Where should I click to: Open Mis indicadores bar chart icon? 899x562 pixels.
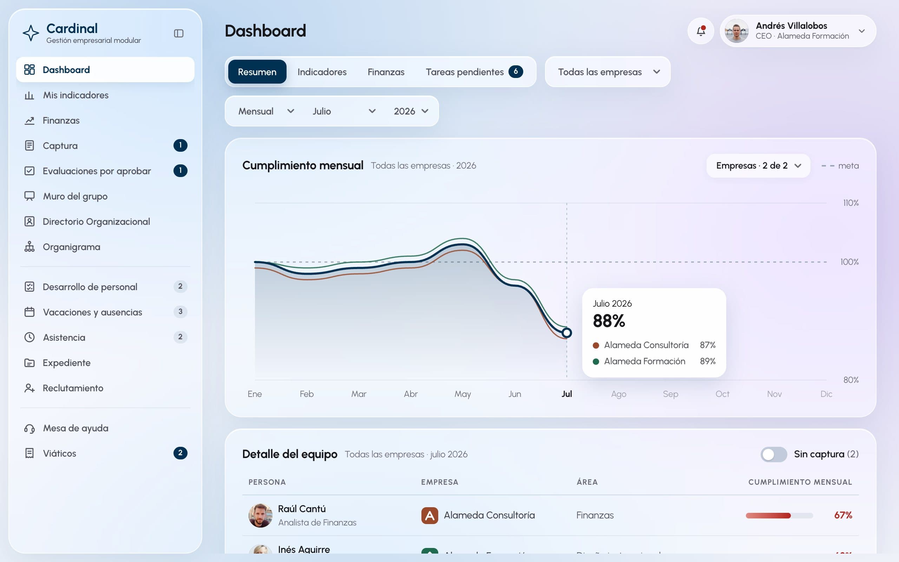click(x=29, y=95)
